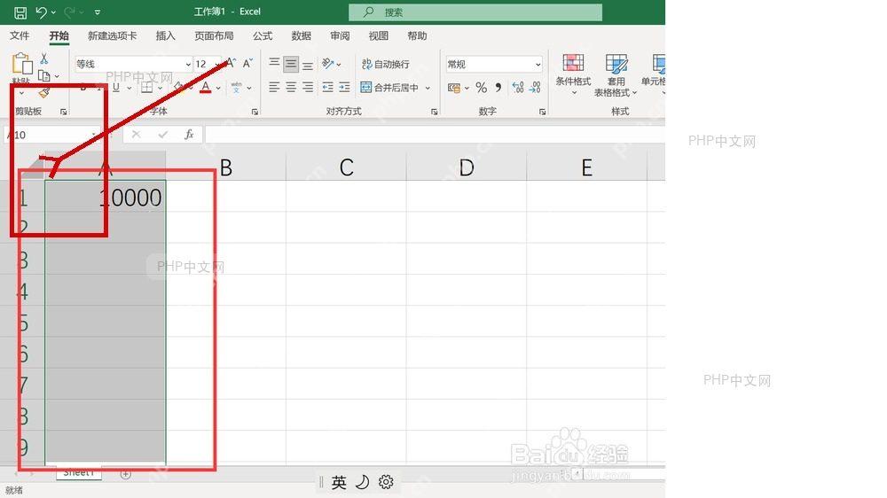Toggle 自动换行 wrap text
The width and height of the screenshot is (887, 498).
[x=385, y=64]
